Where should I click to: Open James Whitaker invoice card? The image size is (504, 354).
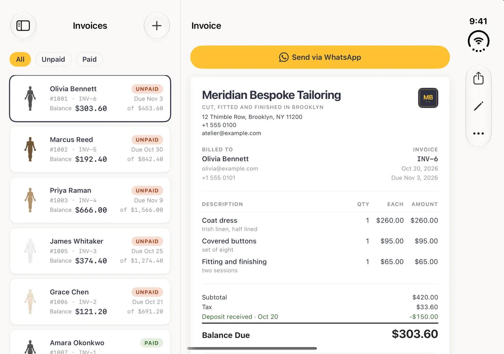pos(90,251)
